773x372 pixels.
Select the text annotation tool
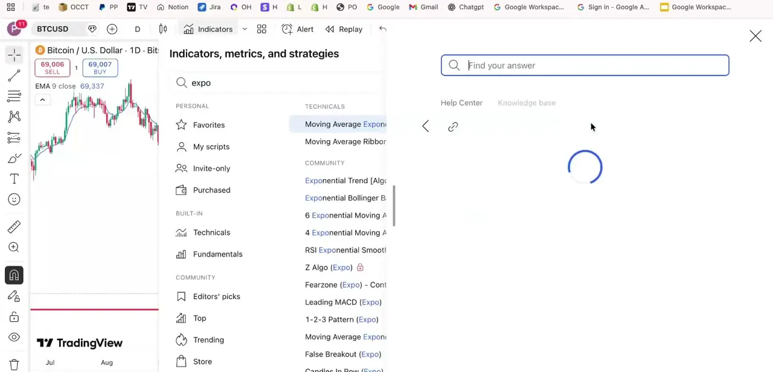point(14,179)
